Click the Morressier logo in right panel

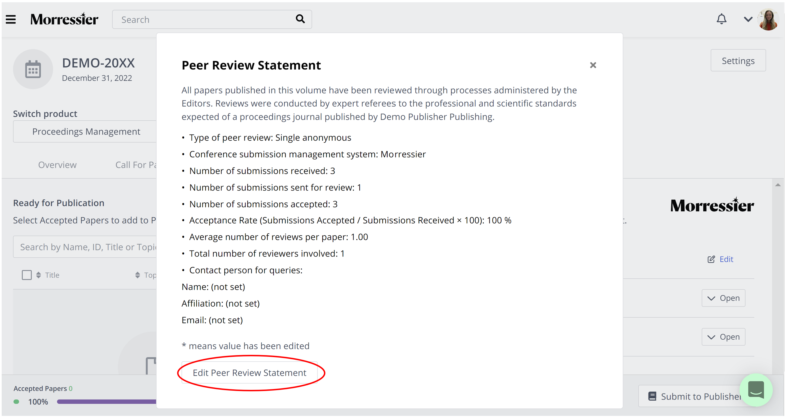[712, 205]
